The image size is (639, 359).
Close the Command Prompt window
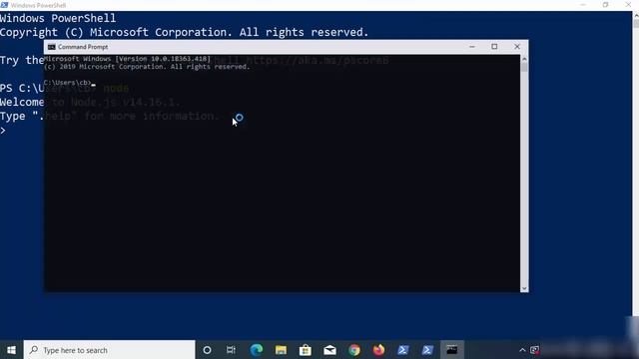tap(517, 47)
